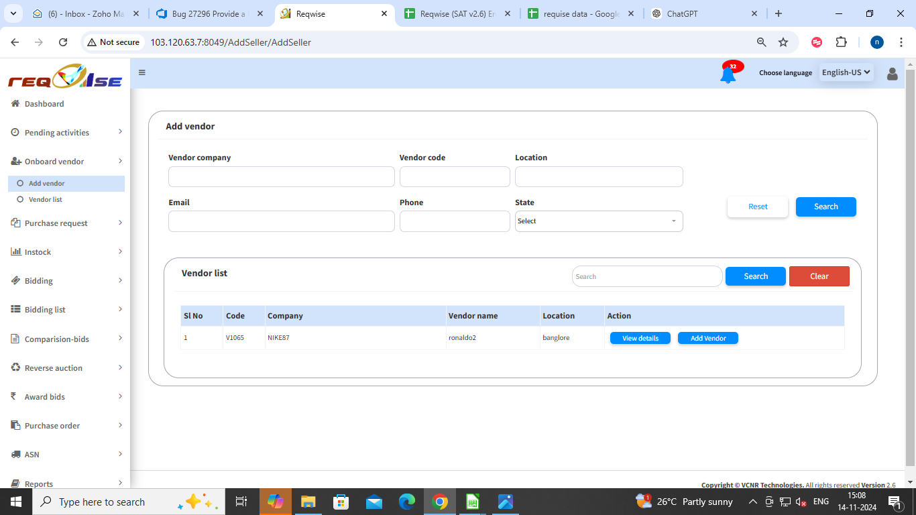This screenshot has height=515, width=916.
Task: Open the English-US language dropdown
Action: (x=846, y=72)
